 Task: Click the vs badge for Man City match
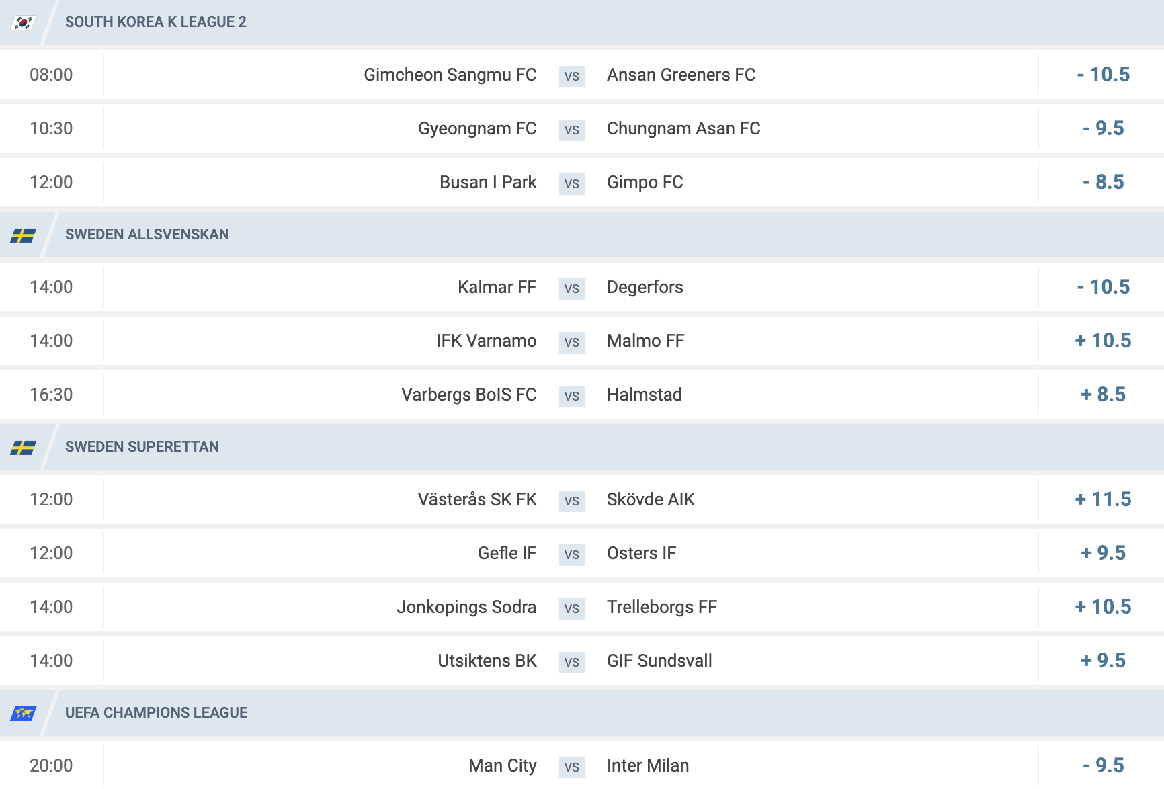click(571, 766)
